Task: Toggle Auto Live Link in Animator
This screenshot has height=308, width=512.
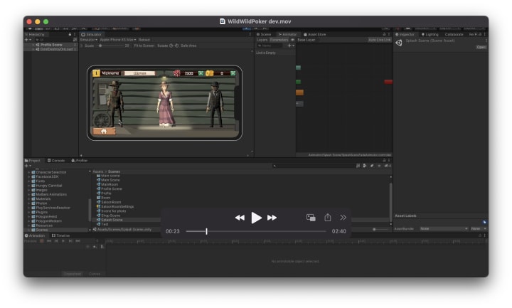Action: [x=379, y=40]
